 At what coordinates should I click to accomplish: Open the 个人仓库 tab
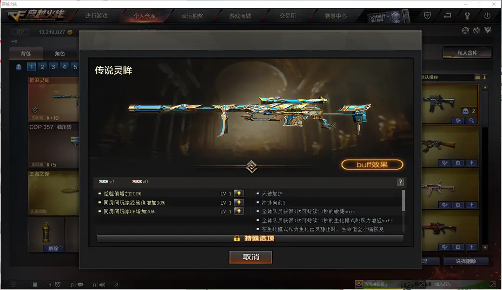click(145, 16)
